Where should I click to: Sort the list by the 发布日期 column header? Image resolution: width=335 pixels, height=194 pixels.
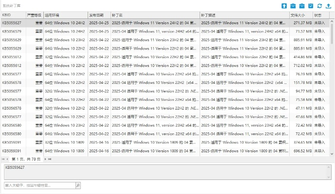[x=99, y=15]
